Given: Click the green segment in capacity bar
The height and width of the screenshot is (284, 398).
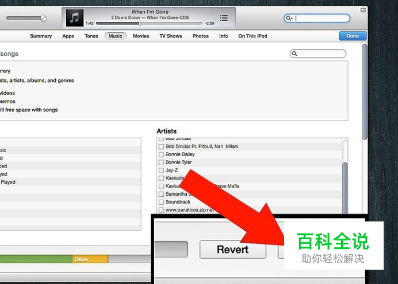Looking at the screenshot, I should pos(36,259).
